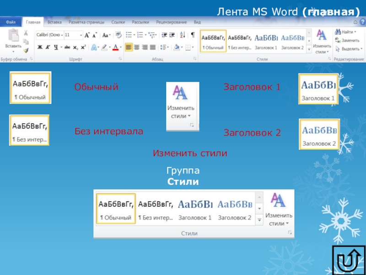The width and height of the screenshot is (366, 275).
Task: Click the Cut scissors icon in Буфер обмена
Action: pyautogui.click(x=26, y=33)
